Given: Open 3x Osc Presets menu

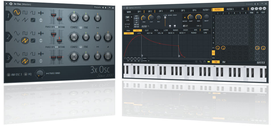Looking at the screenshot, I should [x=98, y=7].
